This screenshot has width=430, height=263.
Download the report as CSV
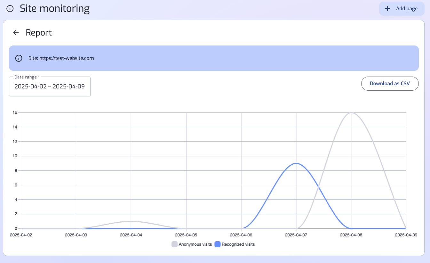(390, 84)
